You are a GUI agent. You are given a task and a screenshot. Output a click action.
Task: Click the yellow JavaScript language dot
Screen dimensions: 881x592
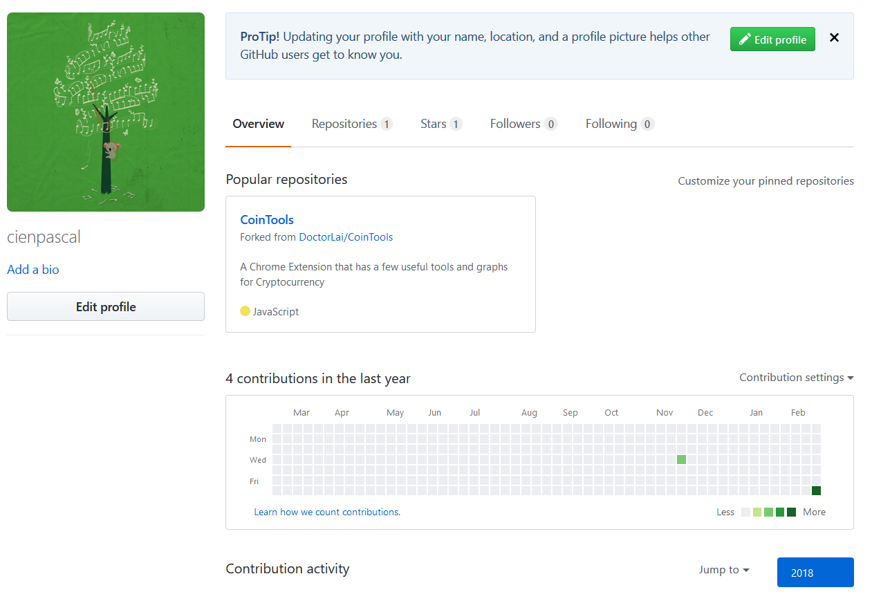[x=245, y=311]
